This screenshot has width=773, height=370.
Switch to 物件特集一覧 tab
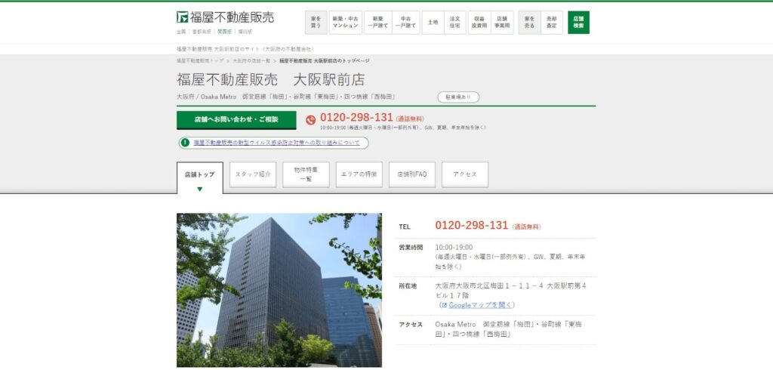coord(306,174)
